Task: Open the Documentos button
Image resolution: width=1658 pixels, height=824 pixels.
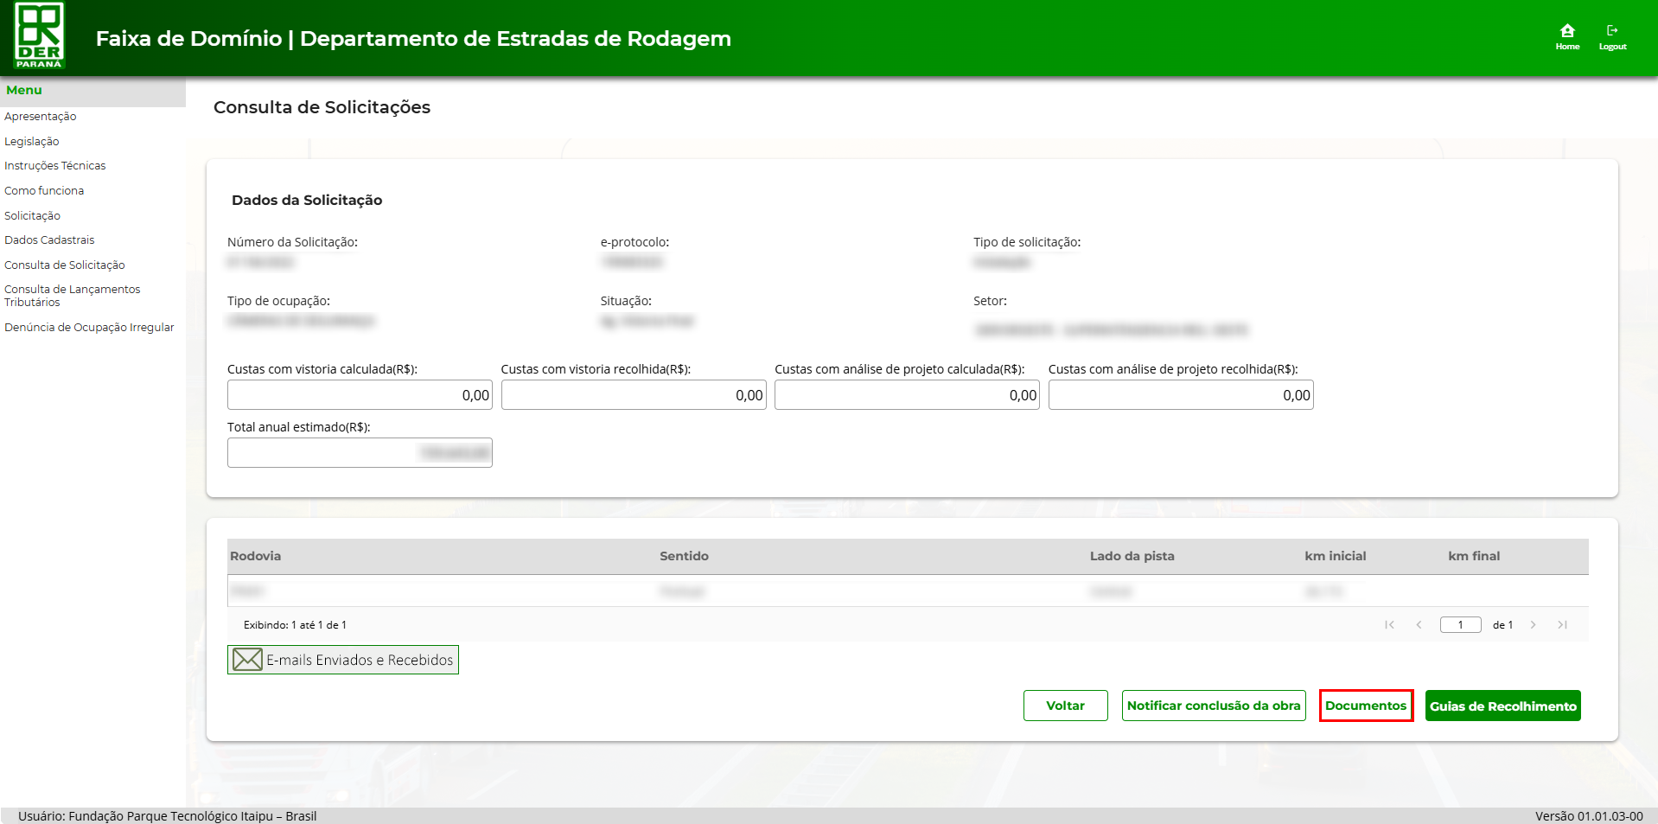Action: tap(1365, 706)
